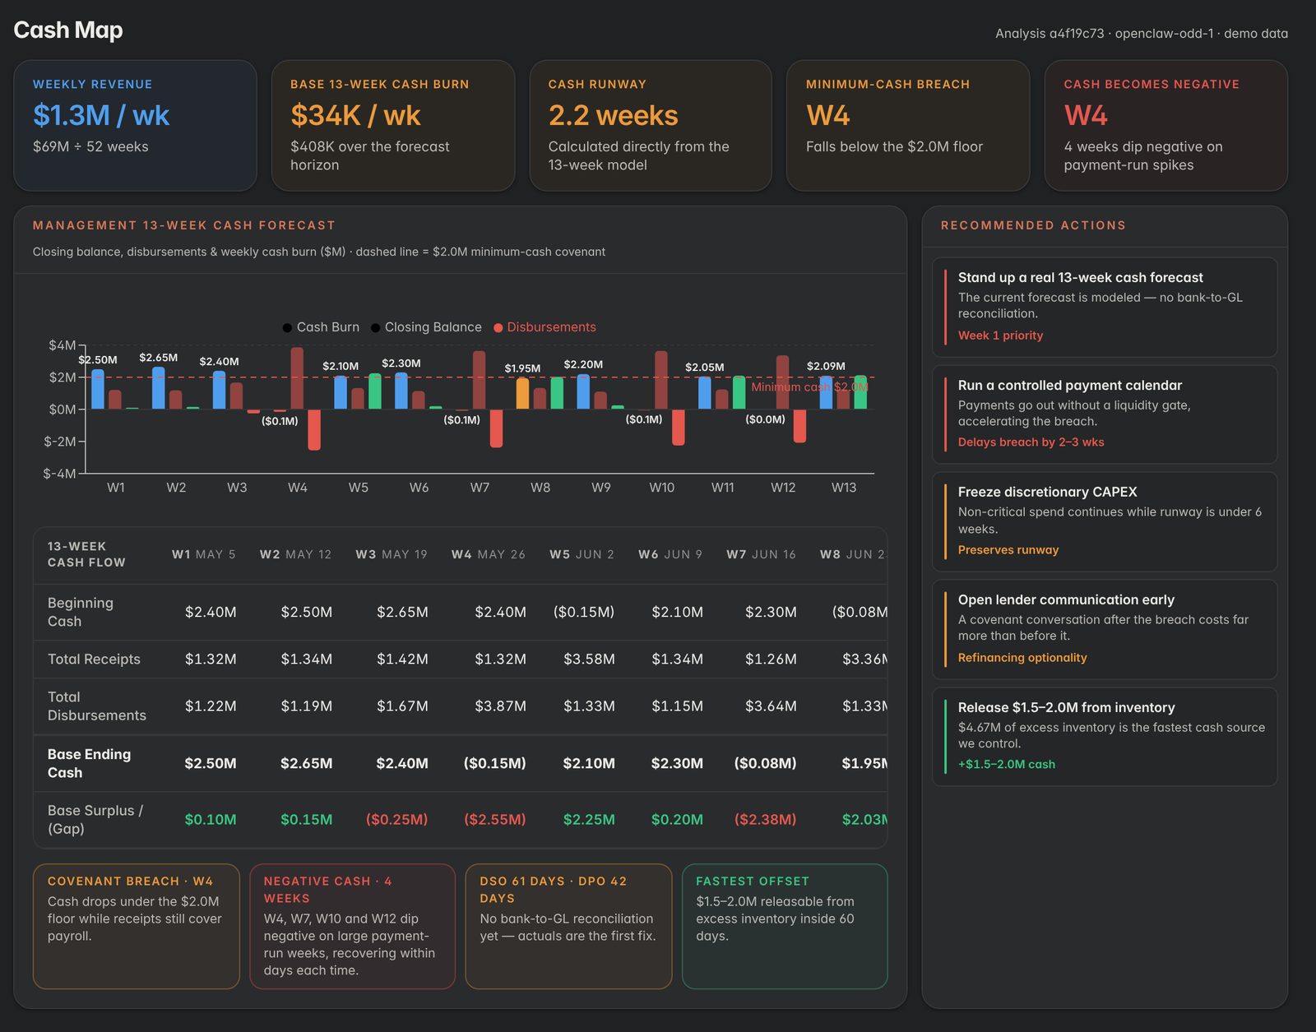Open 'Stand up a real 13-week cash forecast' action
Screen dimensions: 1316x1032
pos(1105,307)
